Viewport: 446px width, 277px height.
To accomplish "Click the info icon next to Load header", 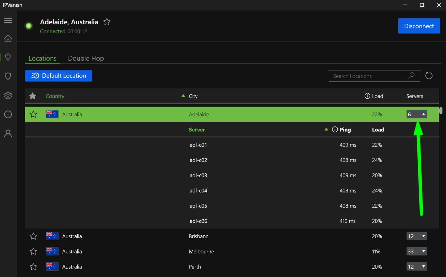I will point(367,96).
